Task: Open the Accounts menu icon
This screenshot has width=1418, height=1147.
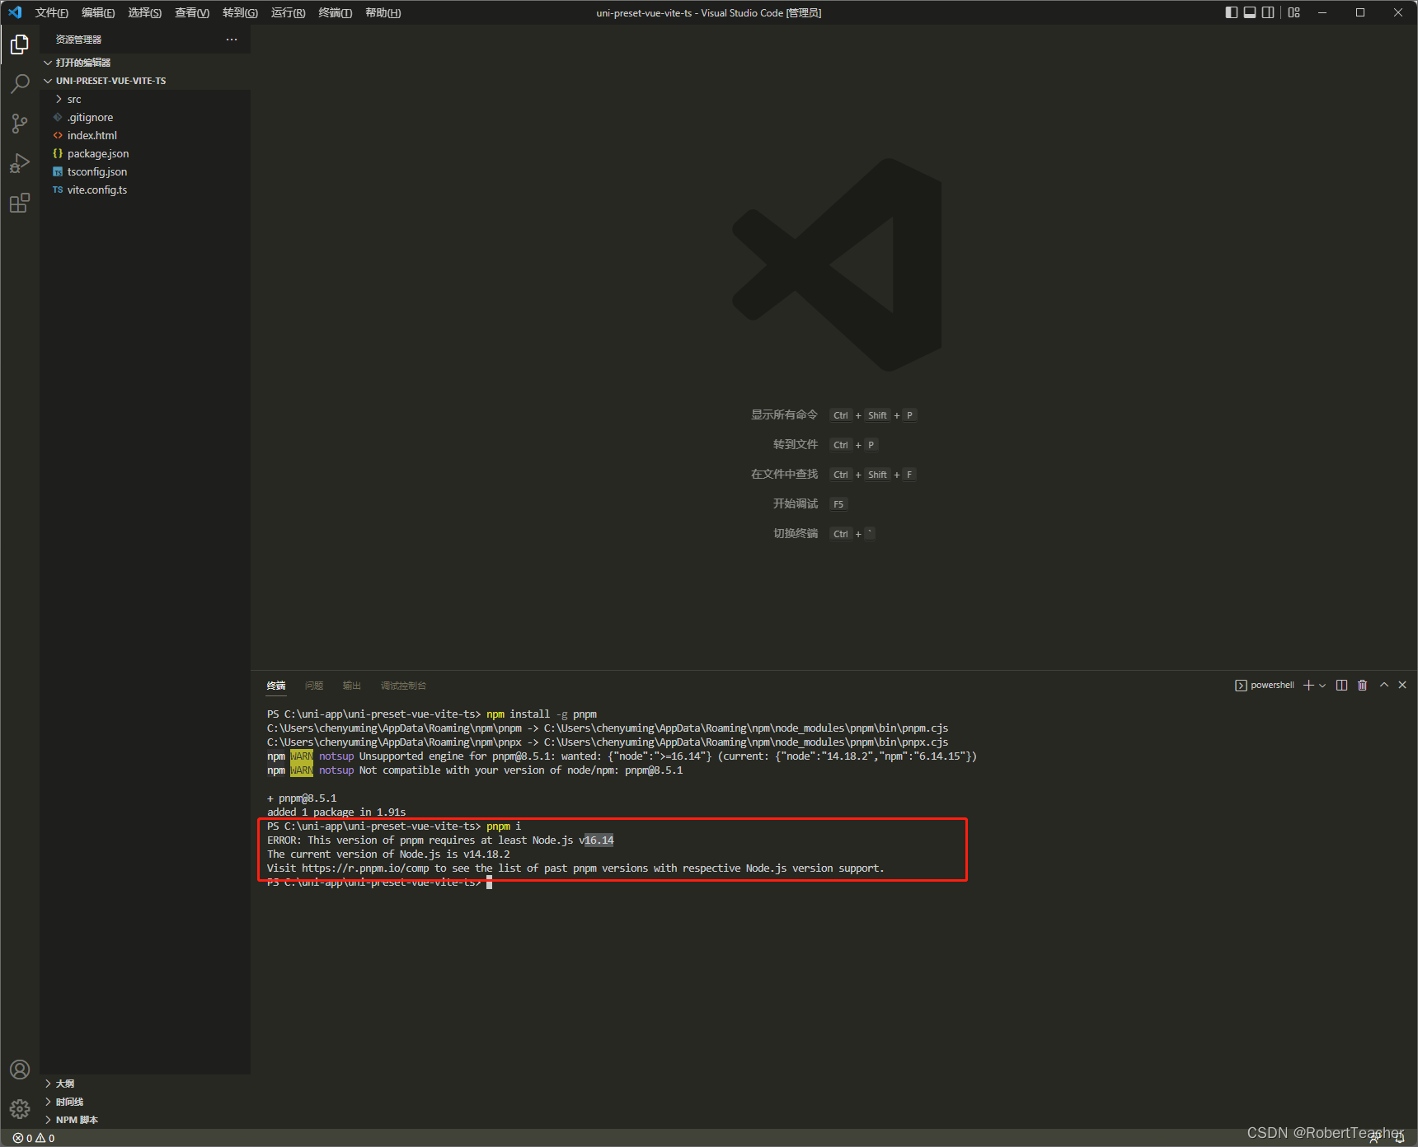Action: point(20,1070)
